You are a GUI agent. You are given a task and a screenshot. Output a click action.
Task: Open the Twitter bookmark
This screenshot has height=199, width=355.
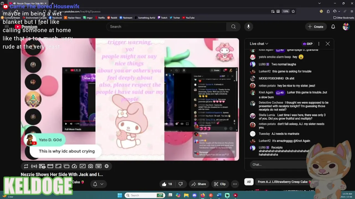pos(175,18)
